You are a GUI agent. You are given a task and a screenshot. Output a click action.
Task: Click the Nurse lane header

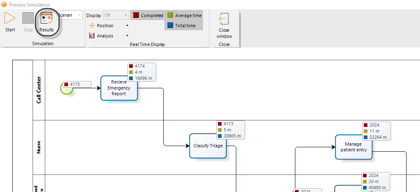pos(39,147)
